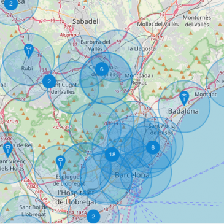Viewport: 224px width, 224px height.
Task: Click the Montcada i Reixac label
Action: click(139, 79)
